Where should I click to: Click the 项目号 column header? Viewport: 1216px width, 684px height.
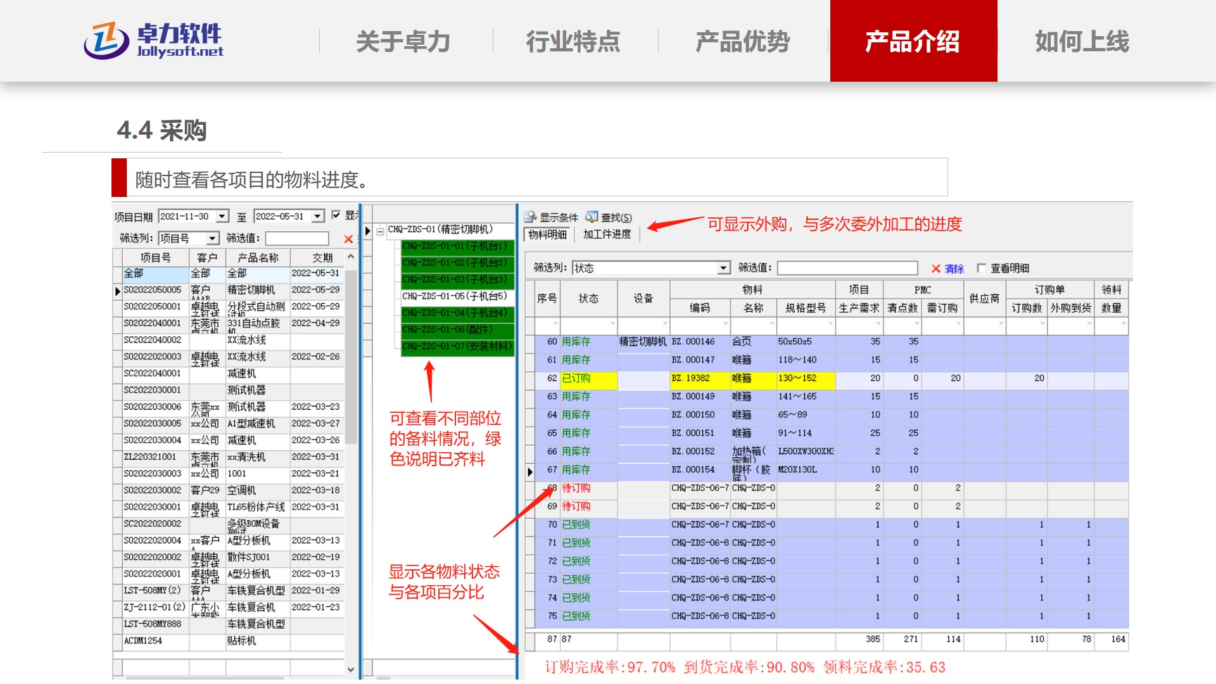pos(156,258)
